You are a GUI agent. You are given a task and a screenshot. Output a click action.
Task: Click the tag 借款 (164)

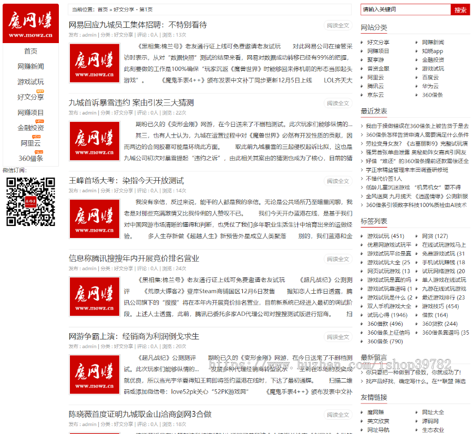[x=435, y=315]
